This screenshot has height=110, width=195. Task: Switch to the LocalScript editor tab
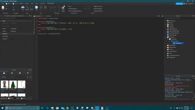click(x=48, y=16)
